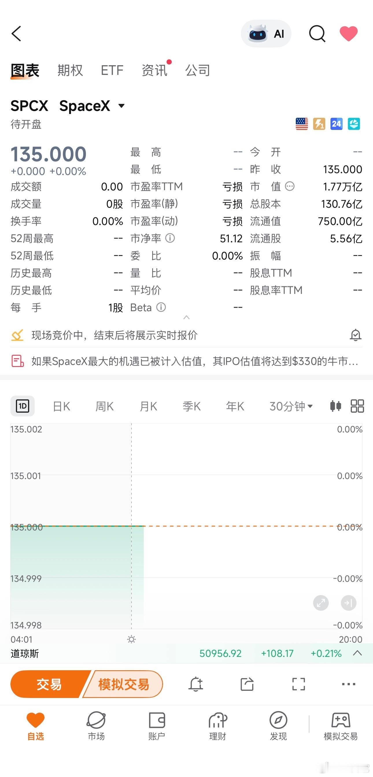Tap the 750.00亿 float value figure
The image size is (373, 777).
pyautogui.click(x=340, y=221)
